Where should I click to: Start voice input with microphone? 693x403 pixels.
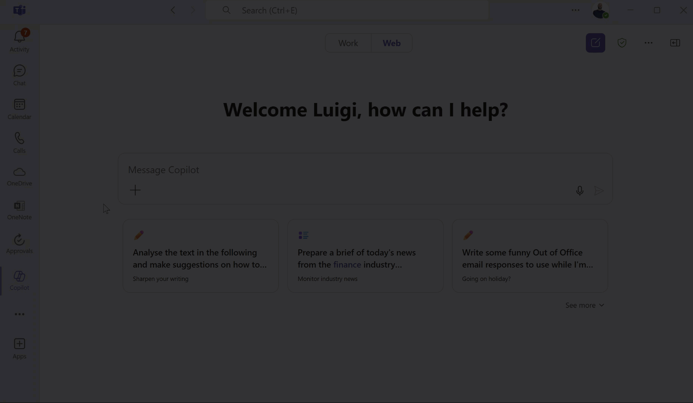click(580, 191)
